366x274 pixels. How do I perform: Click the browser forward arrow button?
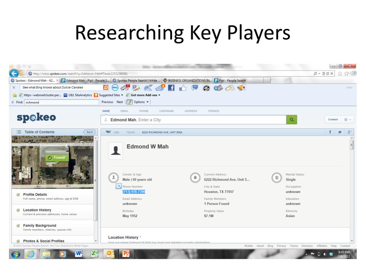(x=23, y=73)
